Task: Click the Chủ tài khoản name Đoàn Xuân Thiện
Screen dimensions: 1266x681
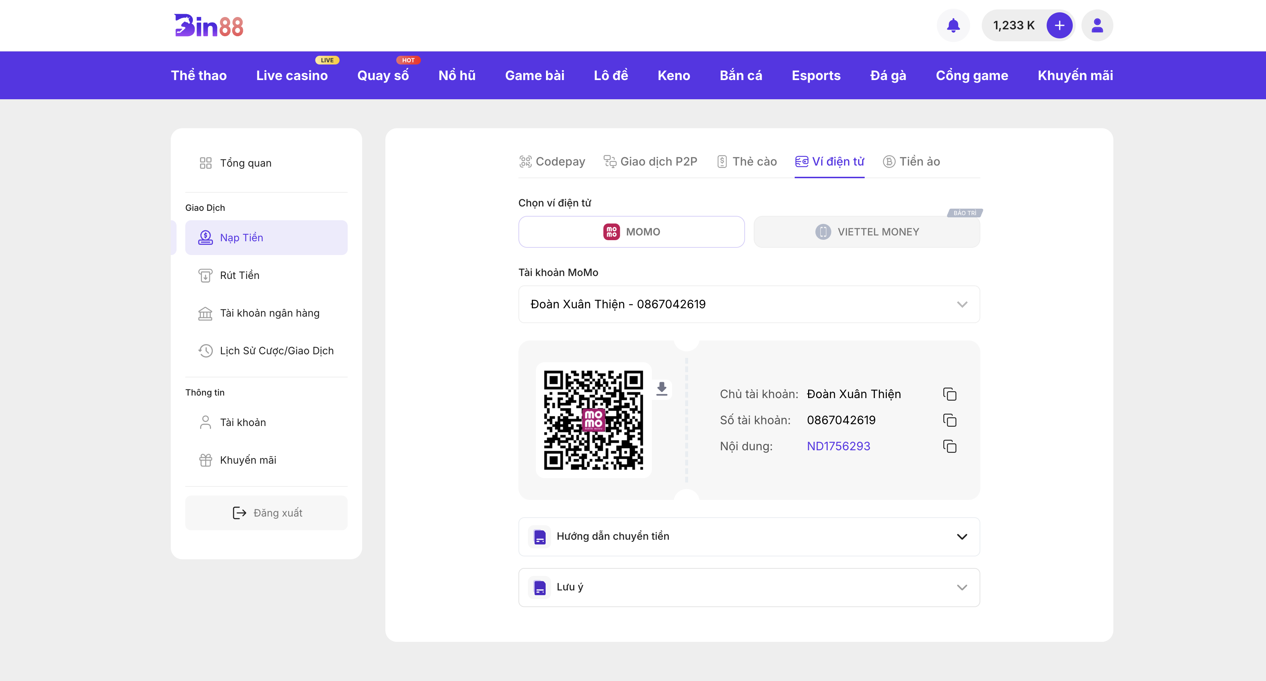Action: pyautogui.click(x=854, y=394)
